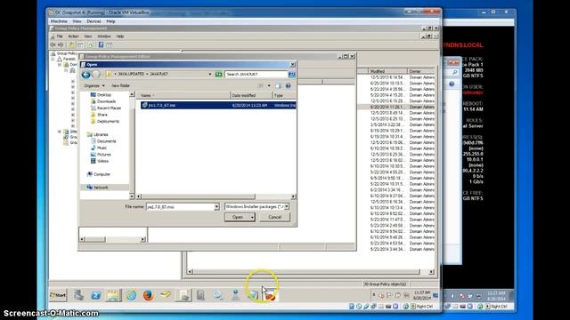Open the Deployments folder favorite
570x320 pixels.
coord(108,121)
